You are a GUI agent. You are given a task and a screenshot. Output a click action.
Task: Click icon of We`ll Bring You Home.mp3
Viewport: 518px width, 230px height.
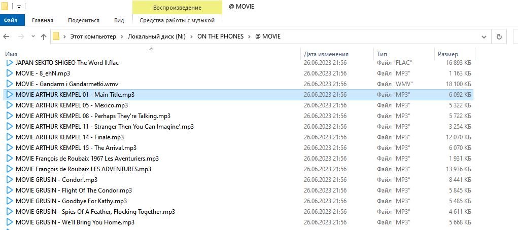pyautogui.click(x=10, y=222)
